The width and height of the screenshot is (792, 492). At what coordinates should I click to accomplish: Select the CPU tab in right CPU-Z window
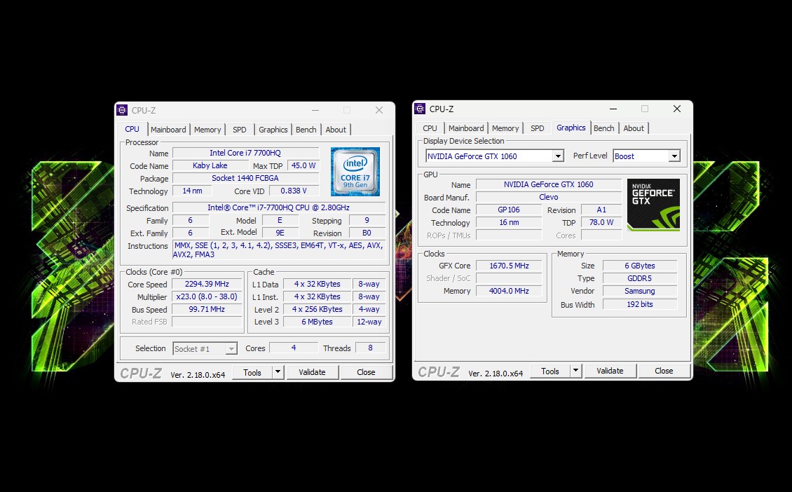(x=430, y=128)
